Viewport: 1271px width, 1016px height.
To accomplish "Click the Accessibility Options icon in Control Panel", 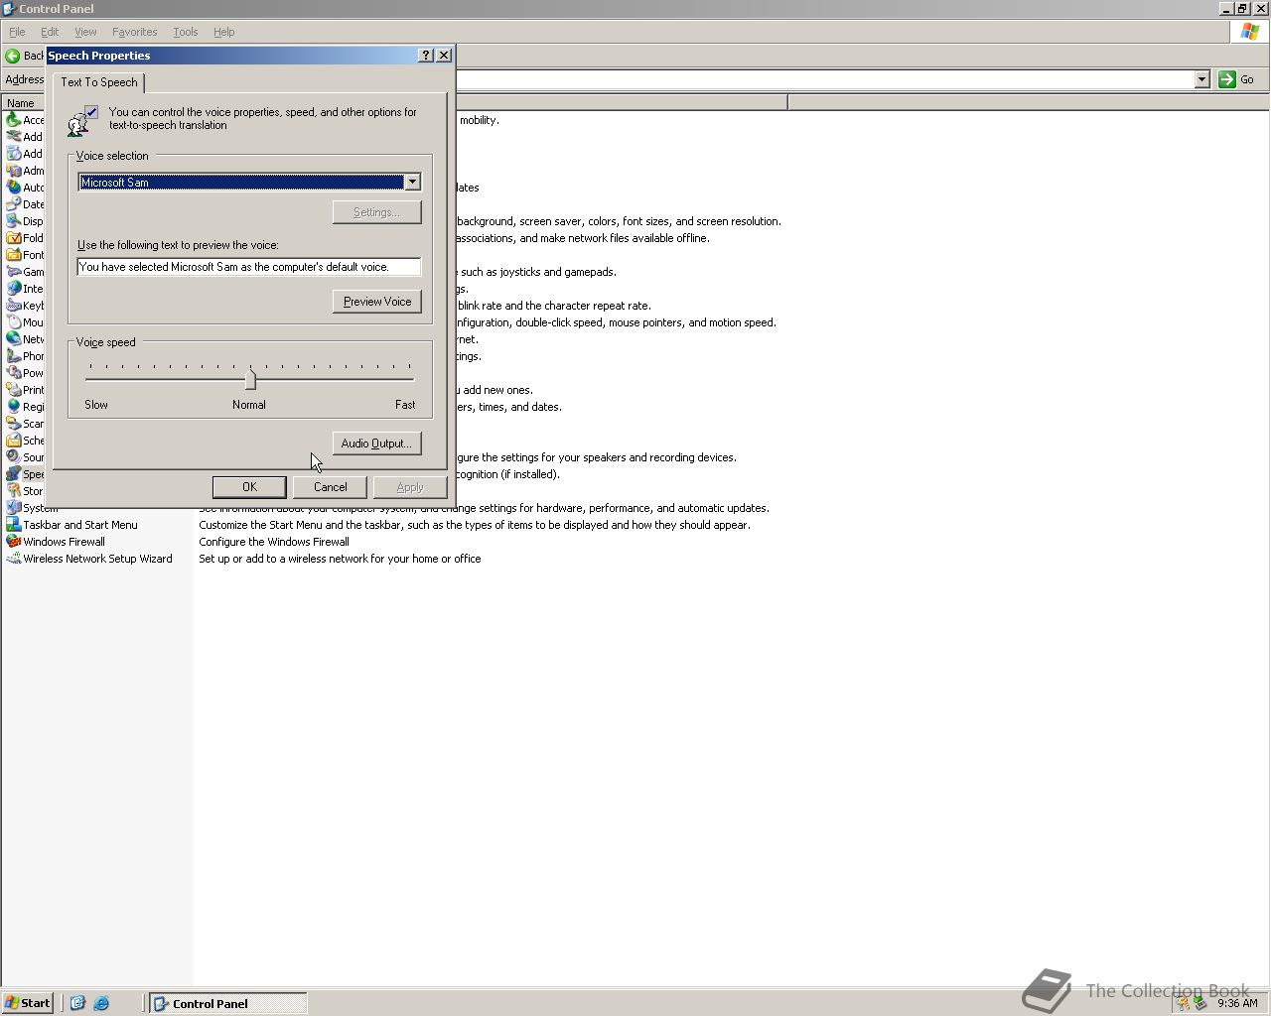I will pyautogui.click(x=14, y=120).
